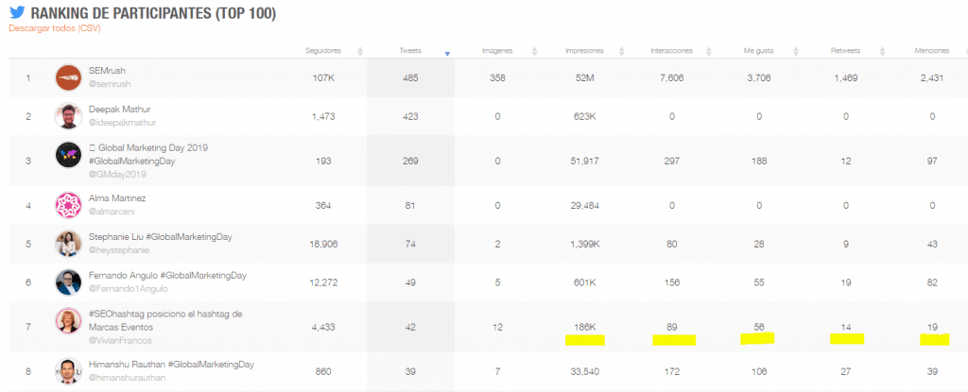
Task: Select Fernando Angulo followers value 12,272
Action: click(323, 282)
